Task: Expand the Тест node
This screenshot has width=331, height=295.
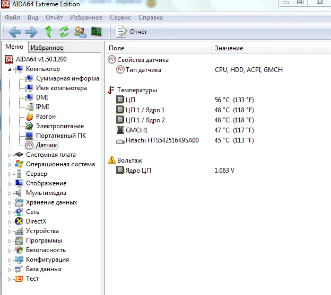Action: click(10, 279)
